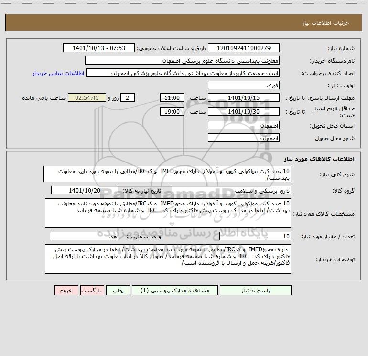Click the استان محل تحویل field
Viewport: 368px width, 356px height.
(244, 125)
